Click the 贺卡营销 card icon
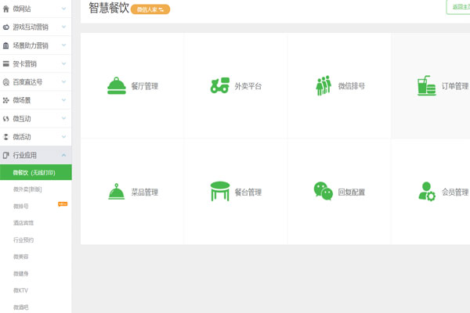Viewport: 470px width, 313px height. click(x=6, y=64)
